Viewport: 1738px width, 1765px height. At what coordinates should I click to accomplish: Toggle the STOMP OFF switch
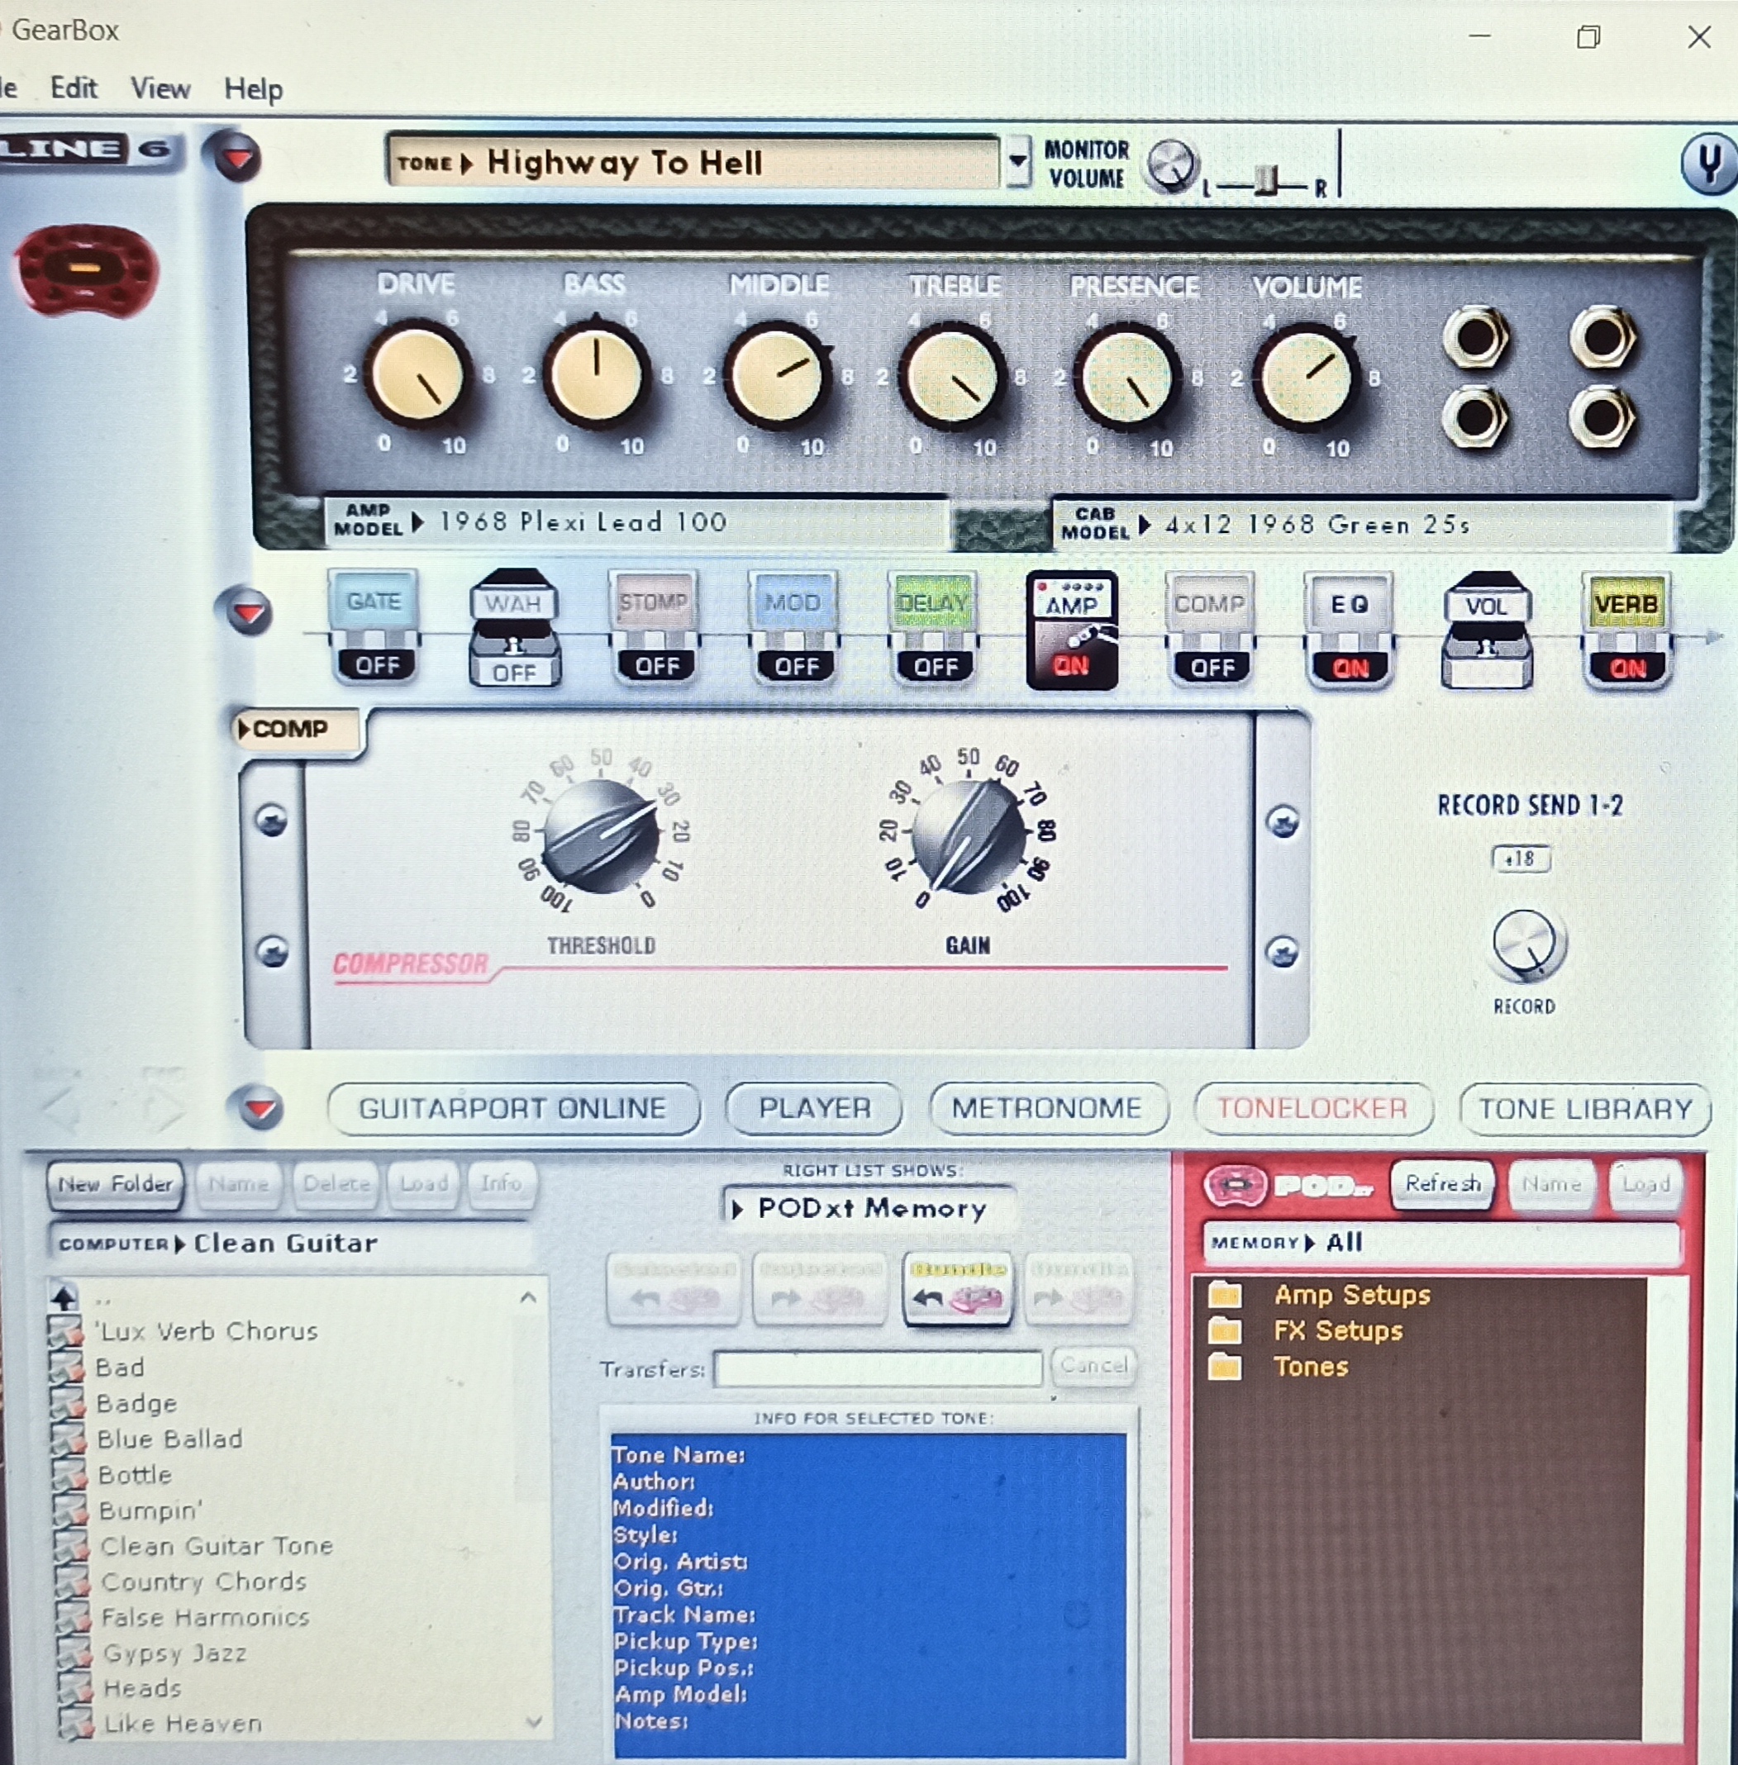pyautogui.click(x=656, y=666)
